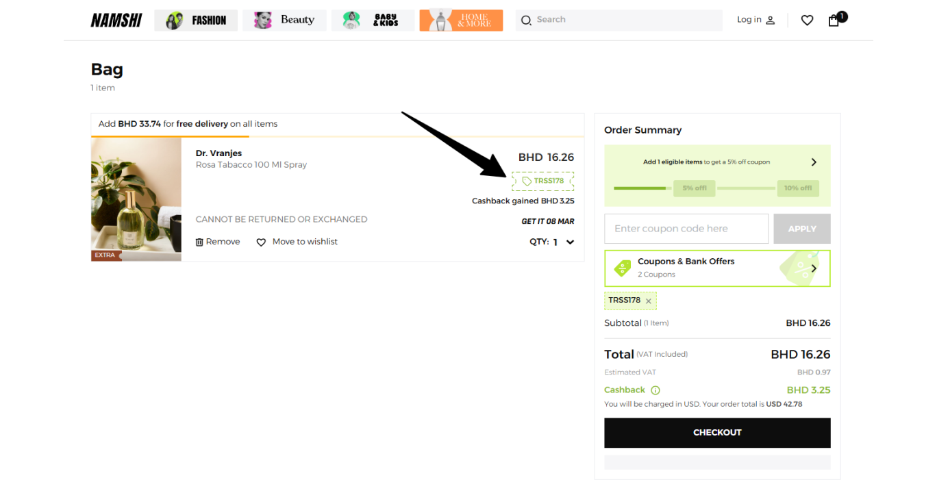This screenshot has width=937, height=493.
Task: Click the APPLY coupon button
Action: (x=802, y=229)
